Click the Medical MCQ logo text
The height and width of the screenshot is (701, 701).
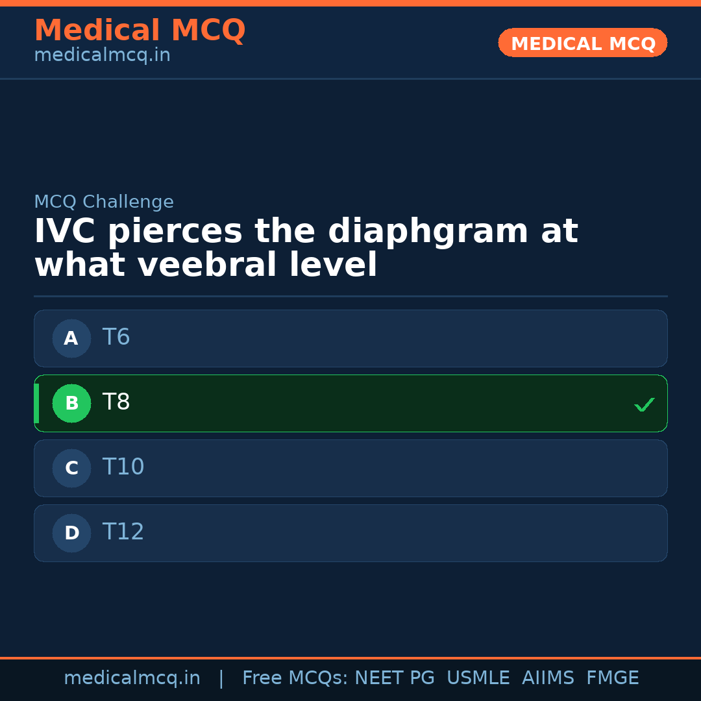140,30
